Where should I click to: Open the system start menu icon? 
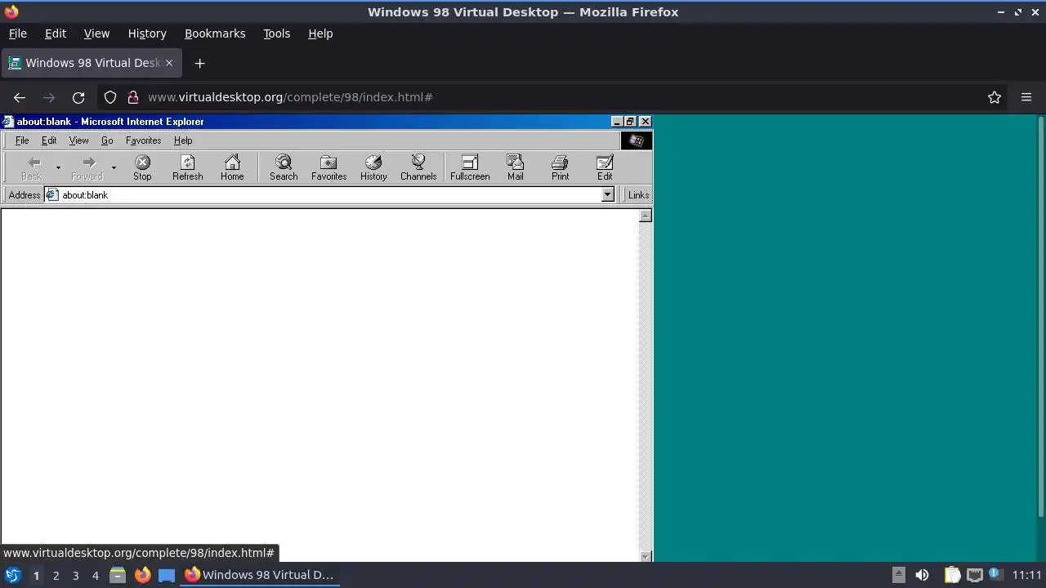pyautogui.click(x=12, y=575)
